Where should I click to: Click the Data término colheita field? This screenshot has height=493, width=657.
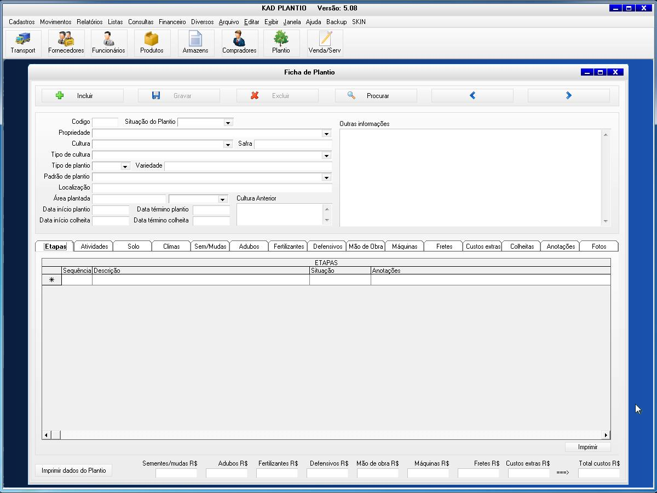coord(211,221)
